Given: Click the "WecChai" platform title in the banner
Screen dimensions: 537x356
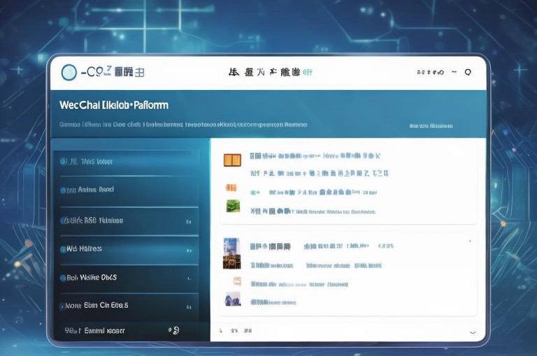Looking at the screenshot, I should pyautogui.click(x=114, y=105).
